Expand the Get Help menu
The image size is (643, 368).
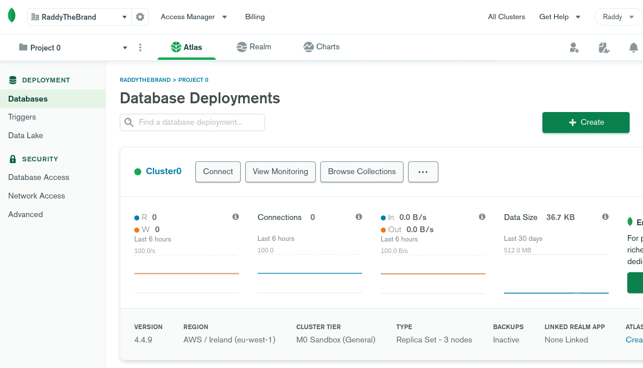pyautogui.click(x=560, y=17)
